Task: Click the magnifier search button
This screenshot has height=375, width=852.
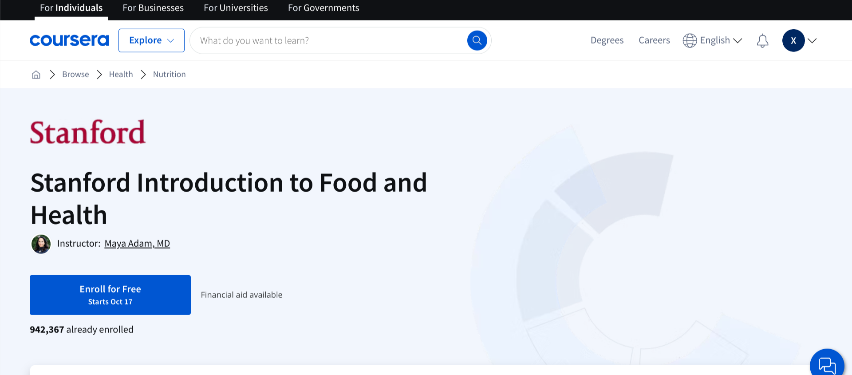Action: (477, 40)
